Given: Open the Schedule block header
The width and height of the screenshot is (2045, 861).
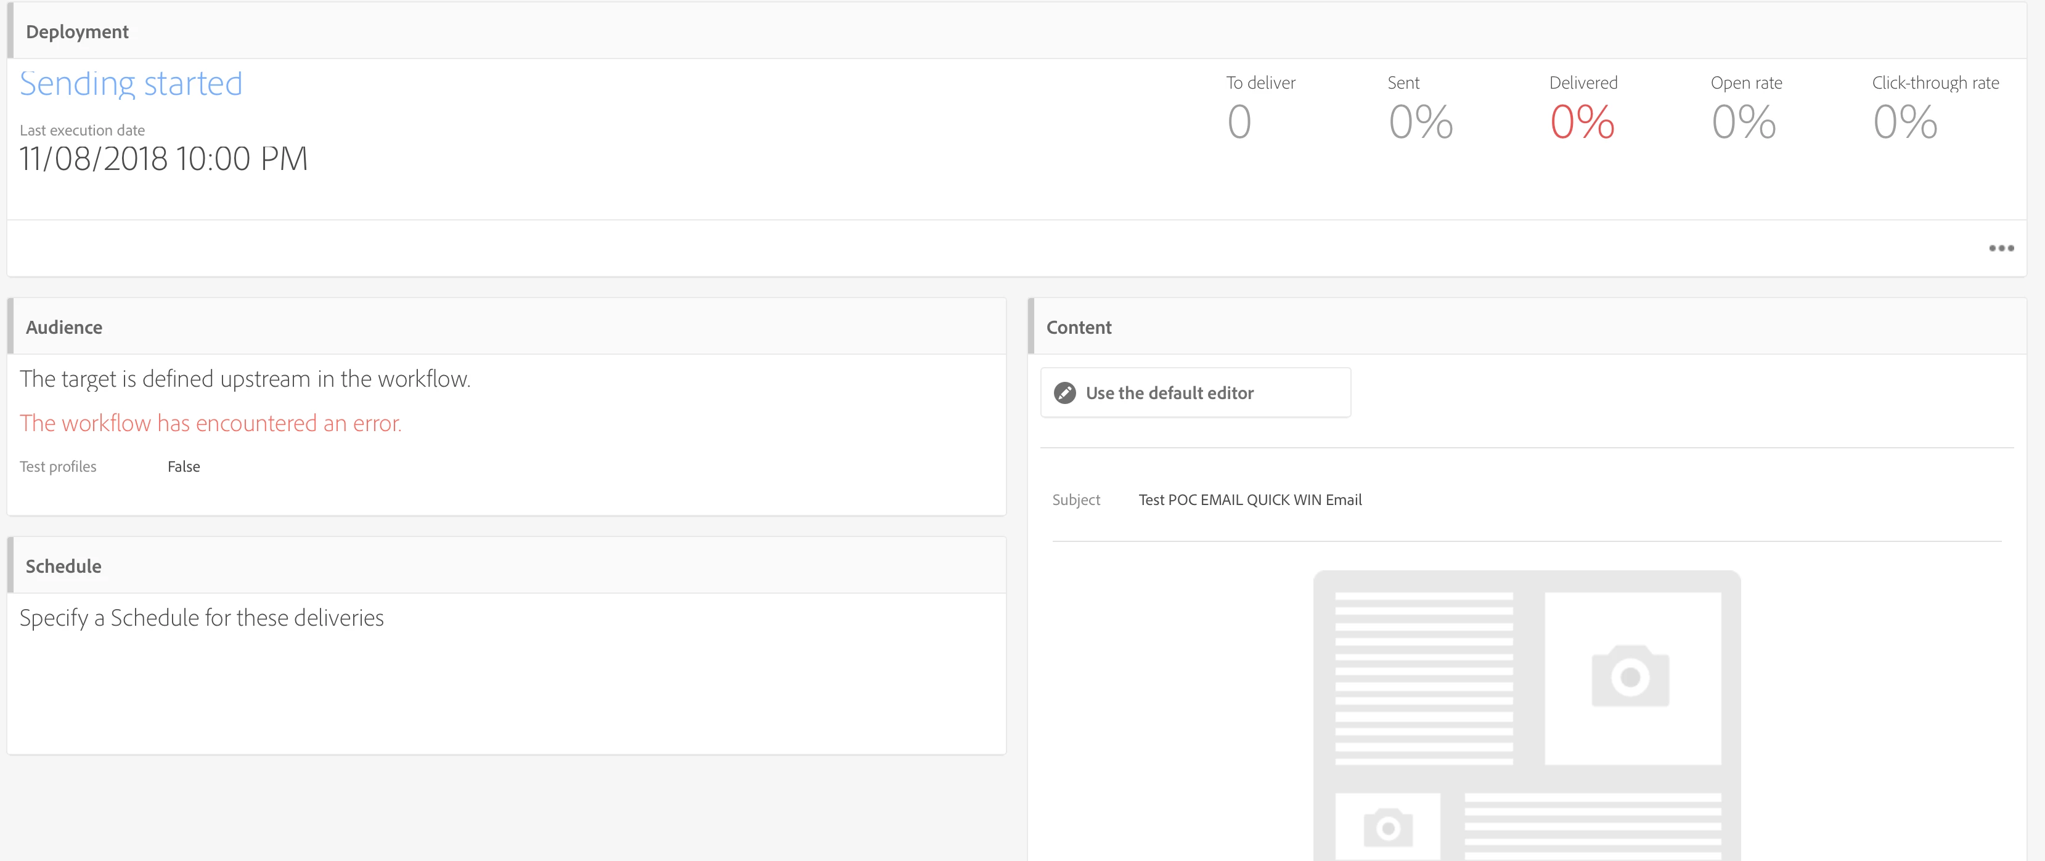Looking at the screenshot, I should tap(63, 566).
